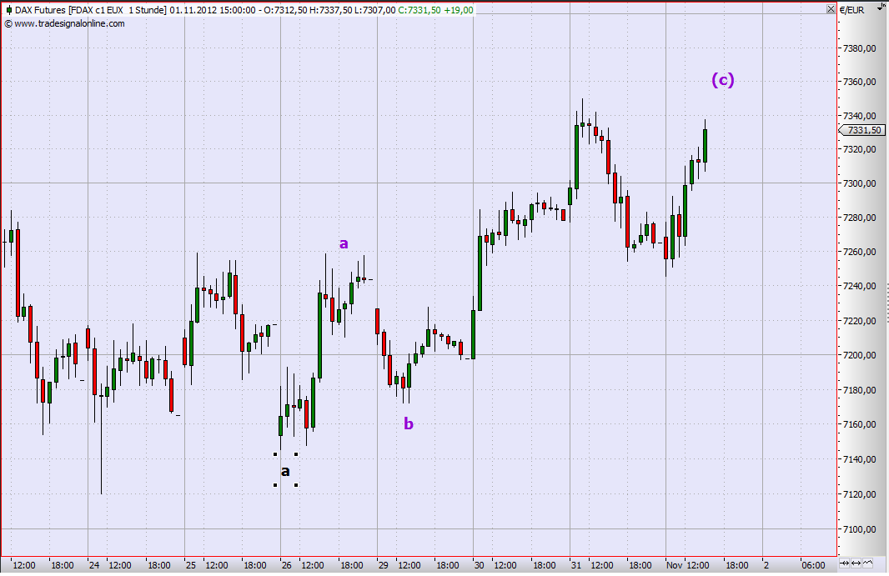Select the purple (c) wave label
Image resolution: width=889 pixels, height=576 pixels.
[x=722, y=80]
